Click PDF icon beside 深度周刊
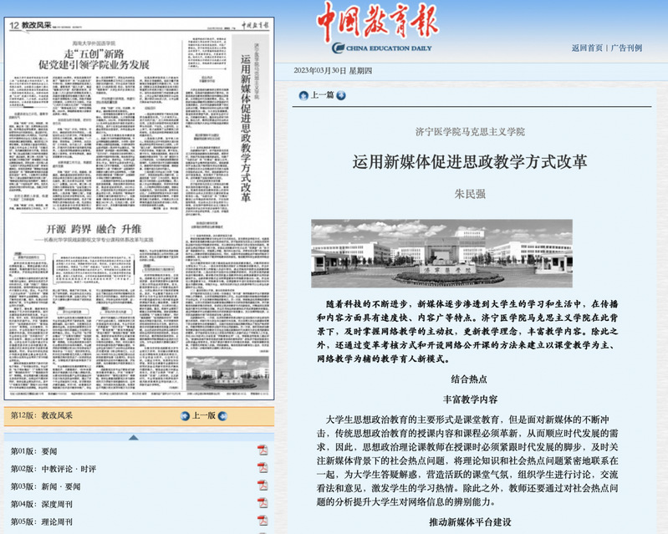 tap(262, 503)
